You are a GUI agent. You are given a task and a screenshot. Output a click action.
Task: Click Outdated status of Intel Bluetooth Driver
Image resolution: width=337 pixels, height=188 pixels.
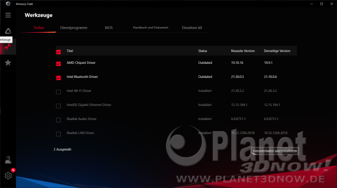(205, 77)
